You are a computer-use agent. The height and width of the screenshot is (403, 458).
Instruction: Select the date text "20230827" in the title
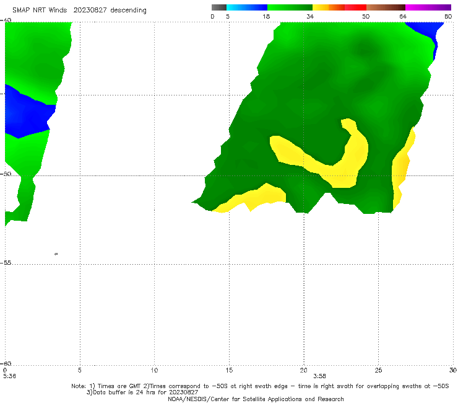[90, 10]
